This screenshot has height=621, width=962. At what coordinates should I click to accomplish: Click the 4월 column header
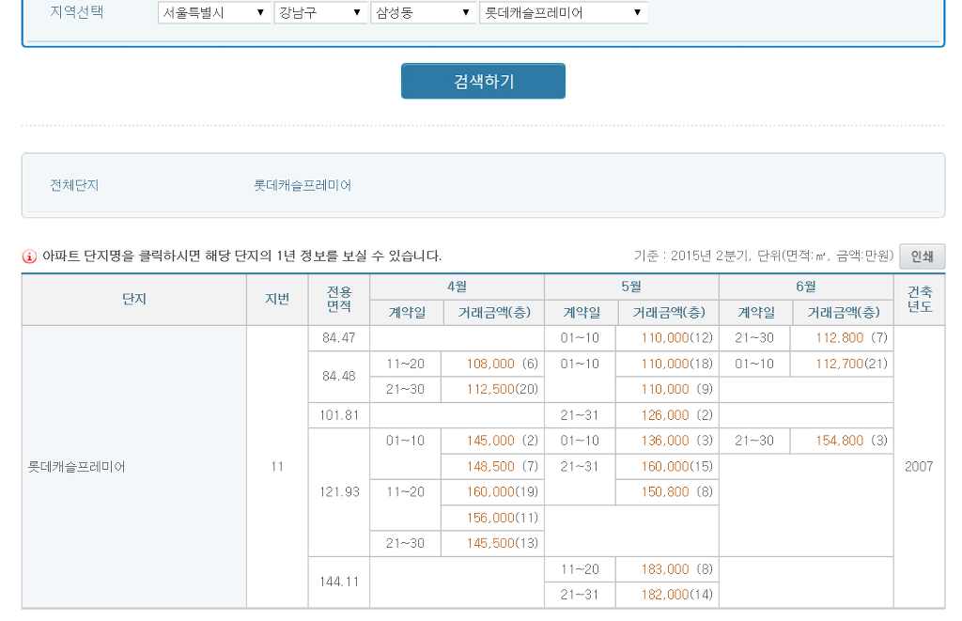pyautogui.click(x=458, y=287)
